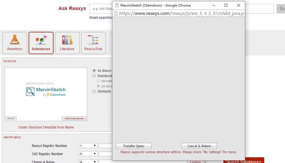This screenshot has width=285, height=163.
Task: Click the Identification section label
Action: pos(12,137)
